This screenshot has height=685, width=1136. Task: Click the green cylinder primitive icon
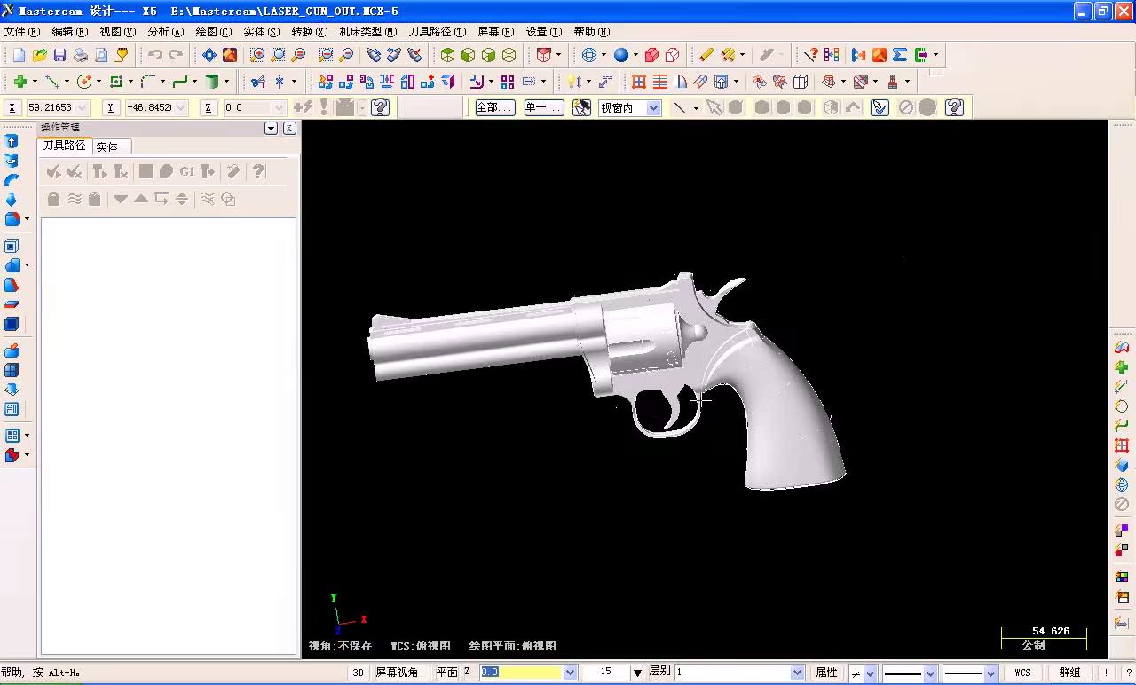(212, 82)
